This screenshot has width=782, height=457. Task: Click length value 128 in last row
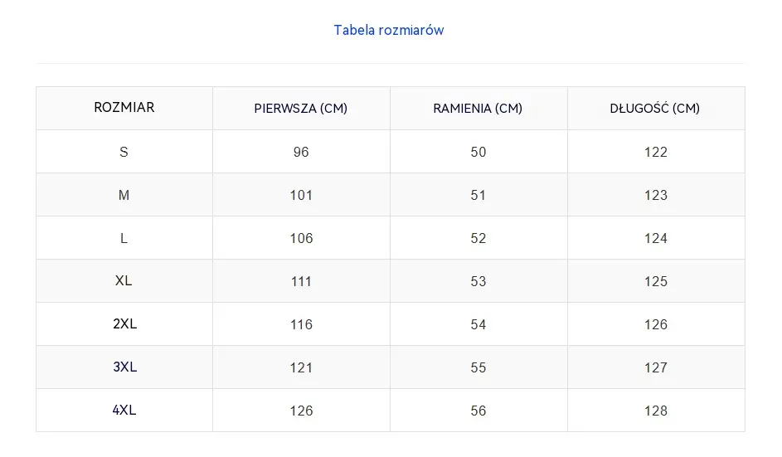pyautogui.click(x=656, y=411)
